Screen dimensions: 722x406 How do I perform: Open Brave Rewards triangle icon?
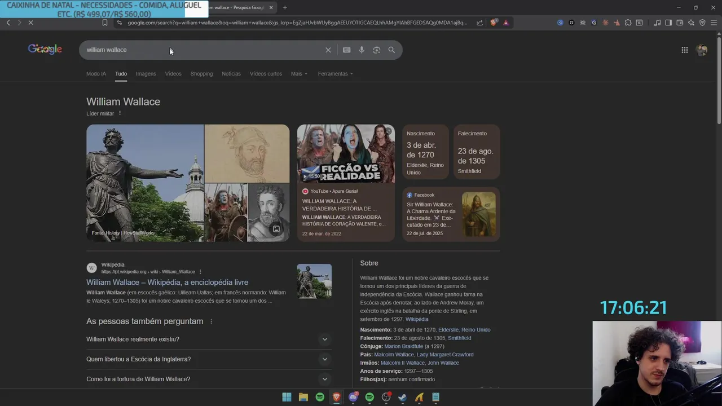(506, 23)
